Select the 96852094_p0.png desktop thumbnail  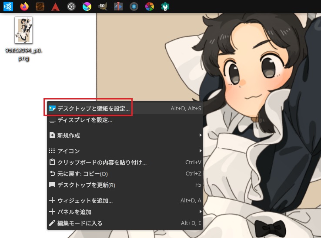click(x=23, y=30)
